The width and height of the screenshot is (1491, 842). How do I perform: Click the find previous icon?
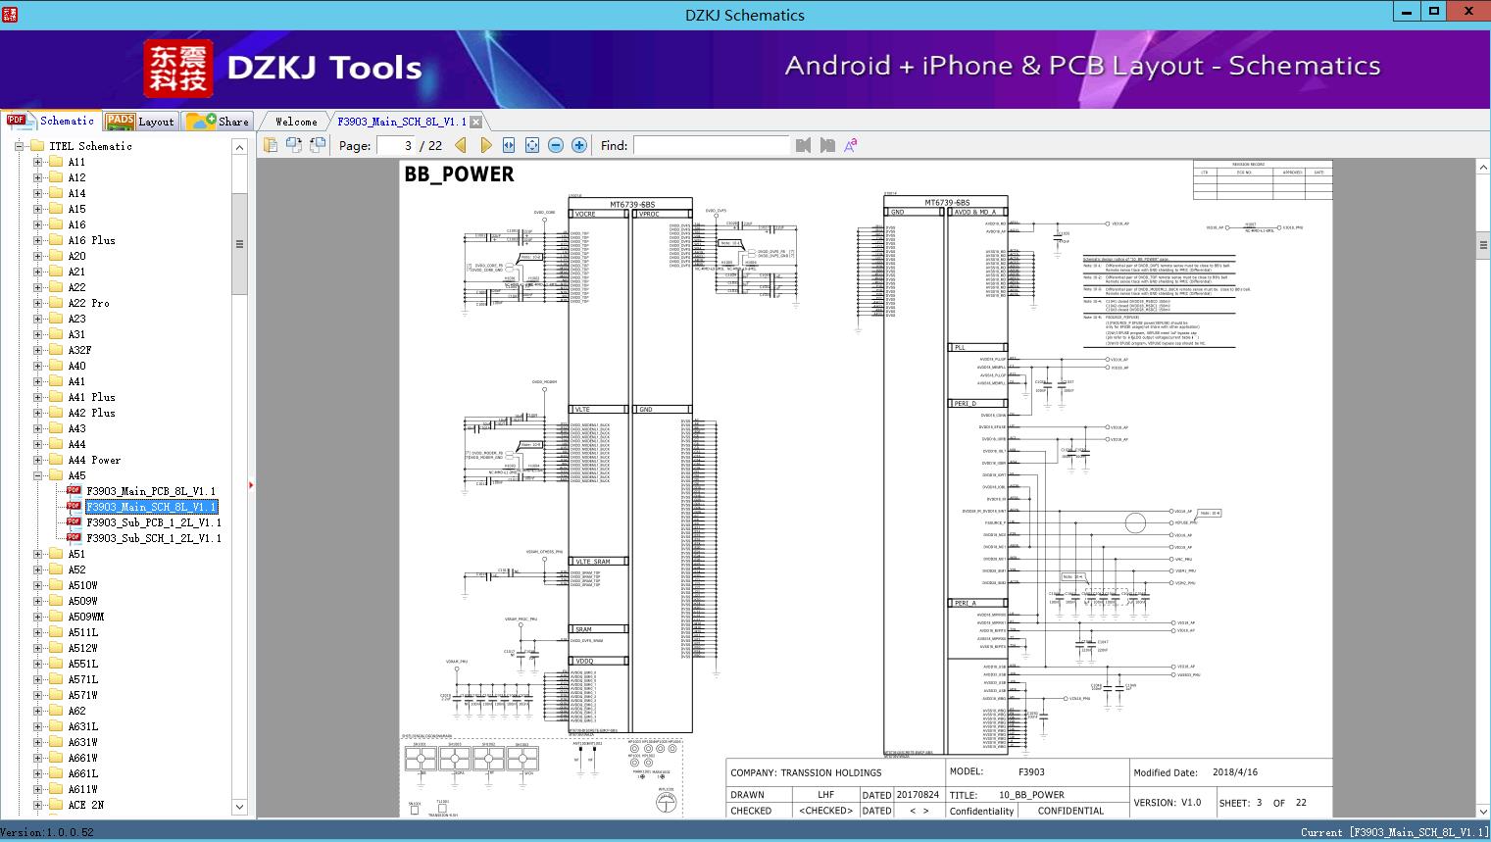click(x=804, y=145)
